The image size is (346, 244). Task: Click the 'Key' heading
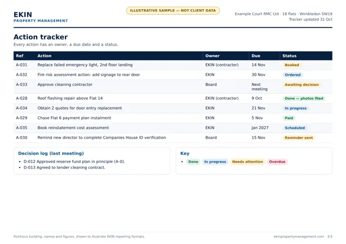[x=185, y=153]
